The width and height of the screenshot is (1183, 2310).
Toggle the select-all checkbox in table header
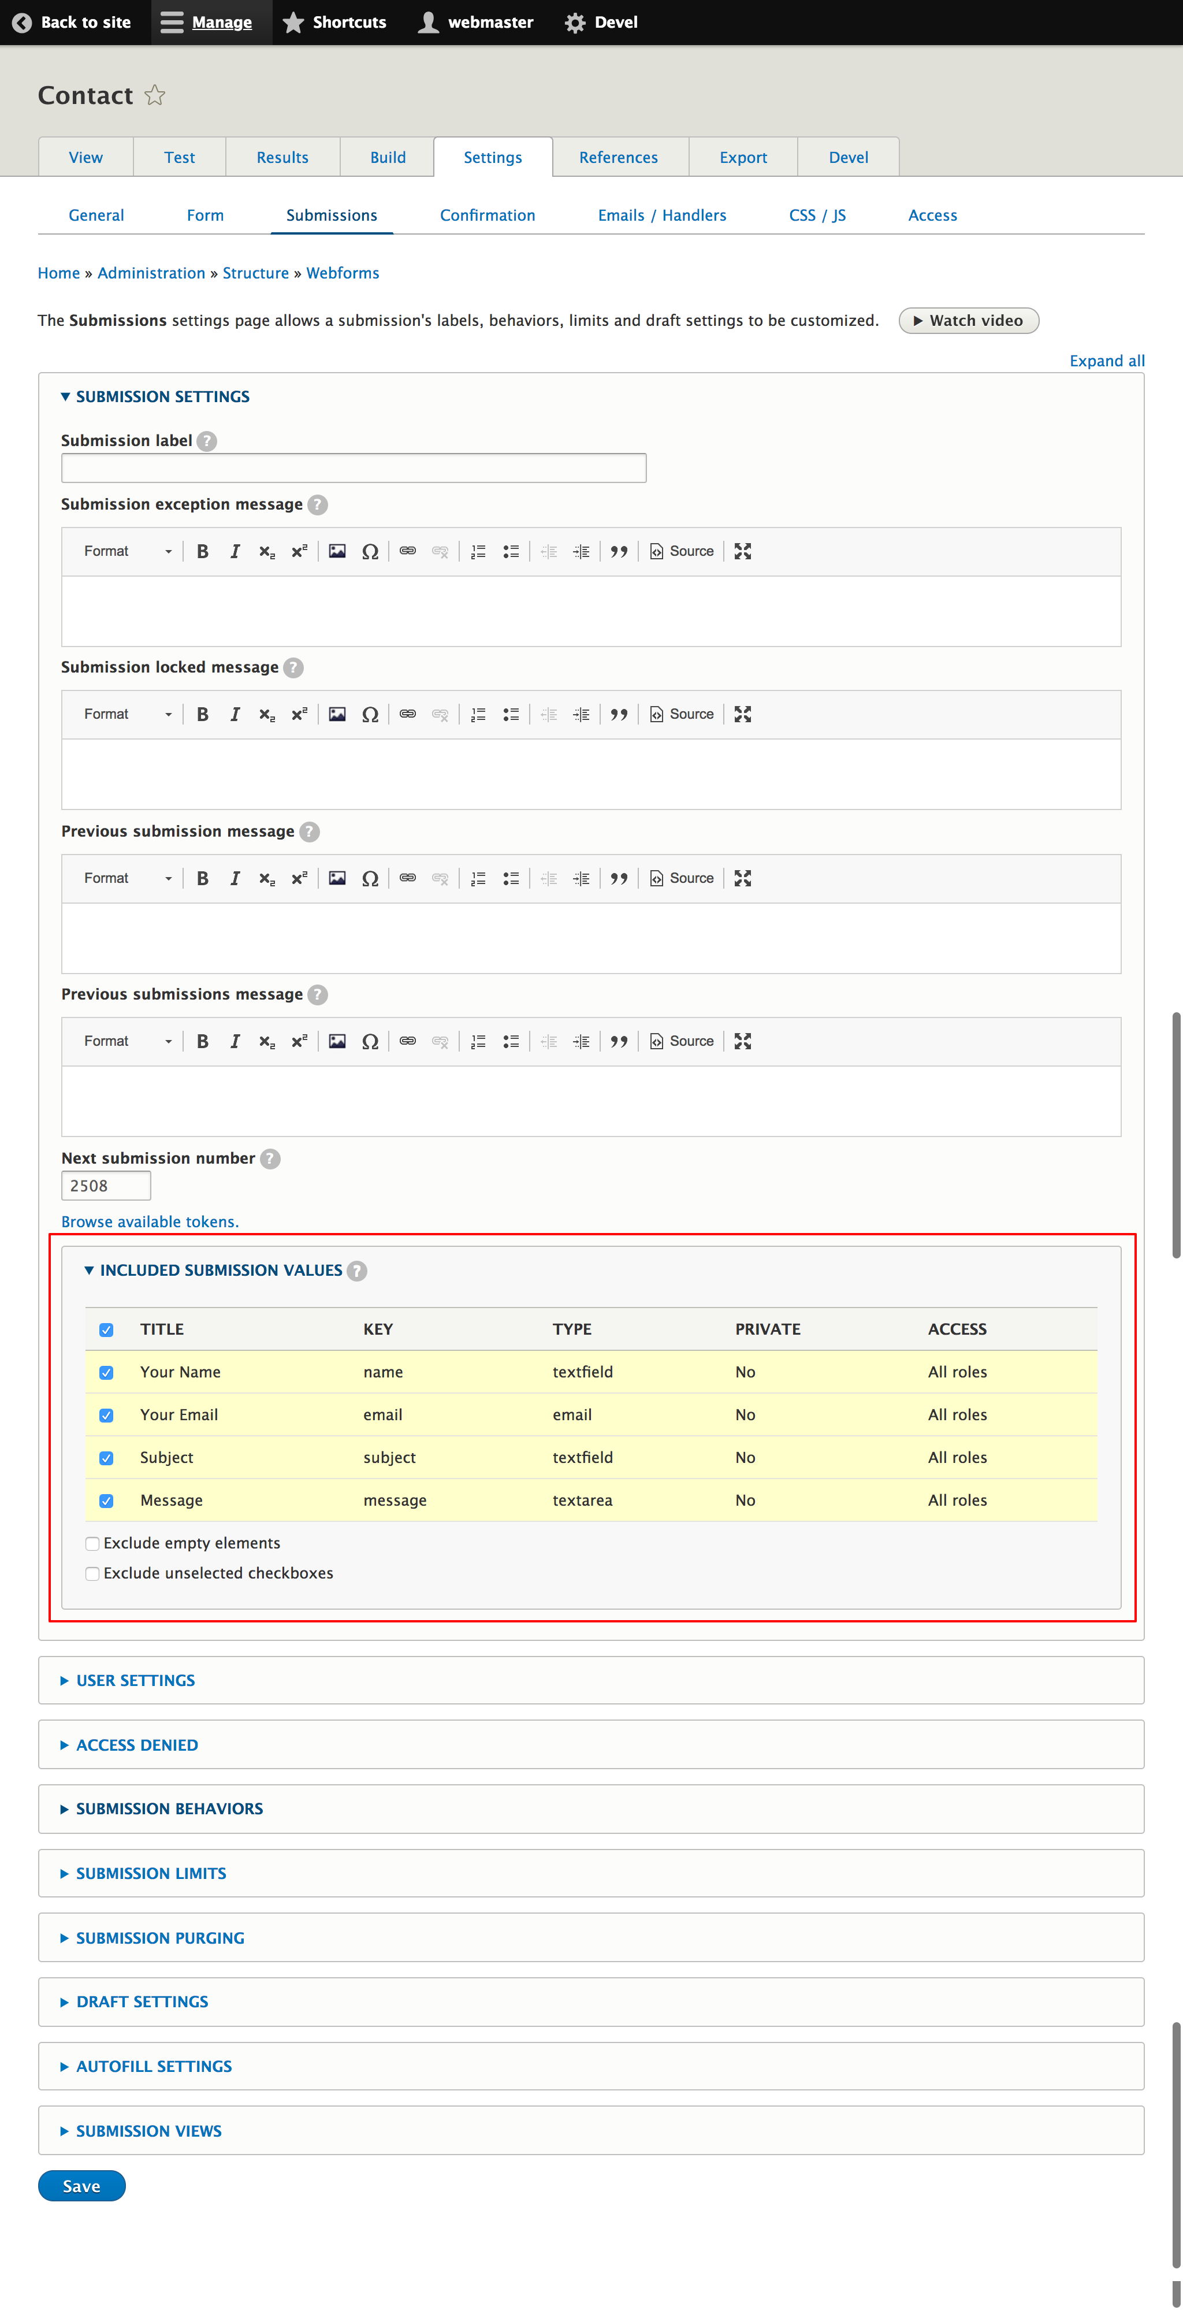coord(107,1330)
